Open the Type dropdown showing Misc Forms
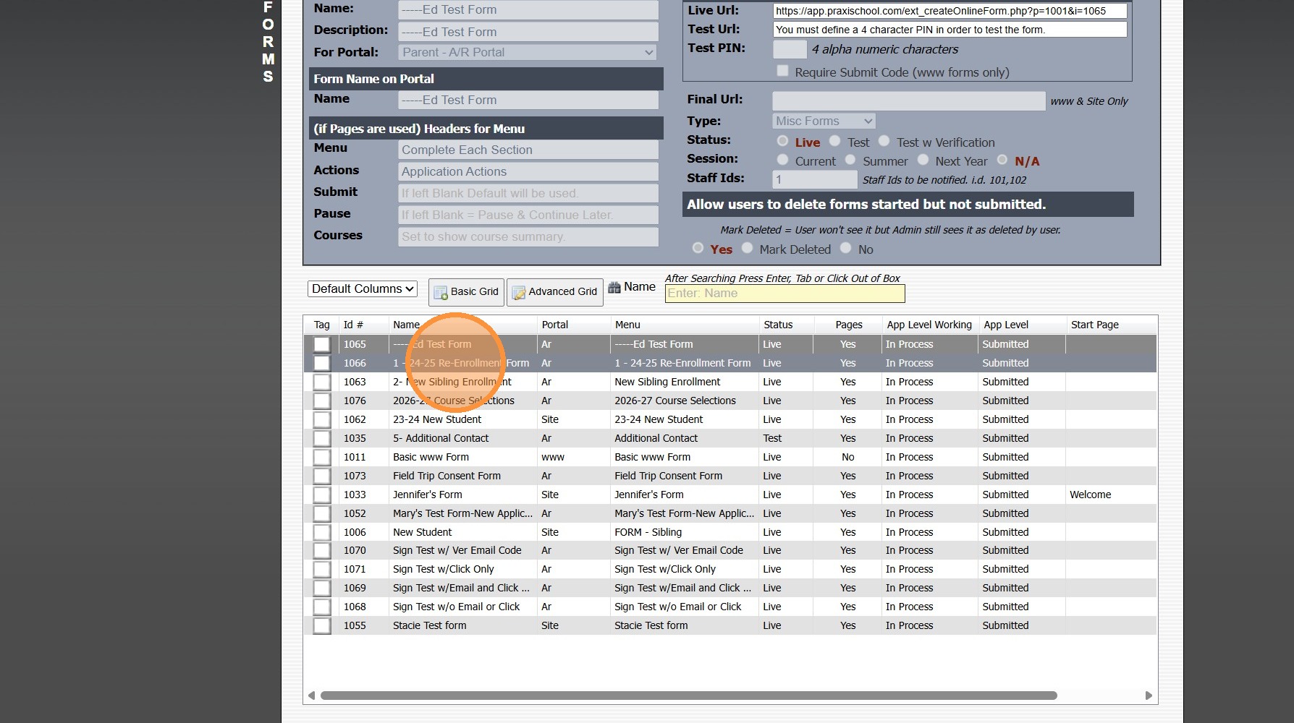The image size is (1294, 723). (x=822, y=121)
